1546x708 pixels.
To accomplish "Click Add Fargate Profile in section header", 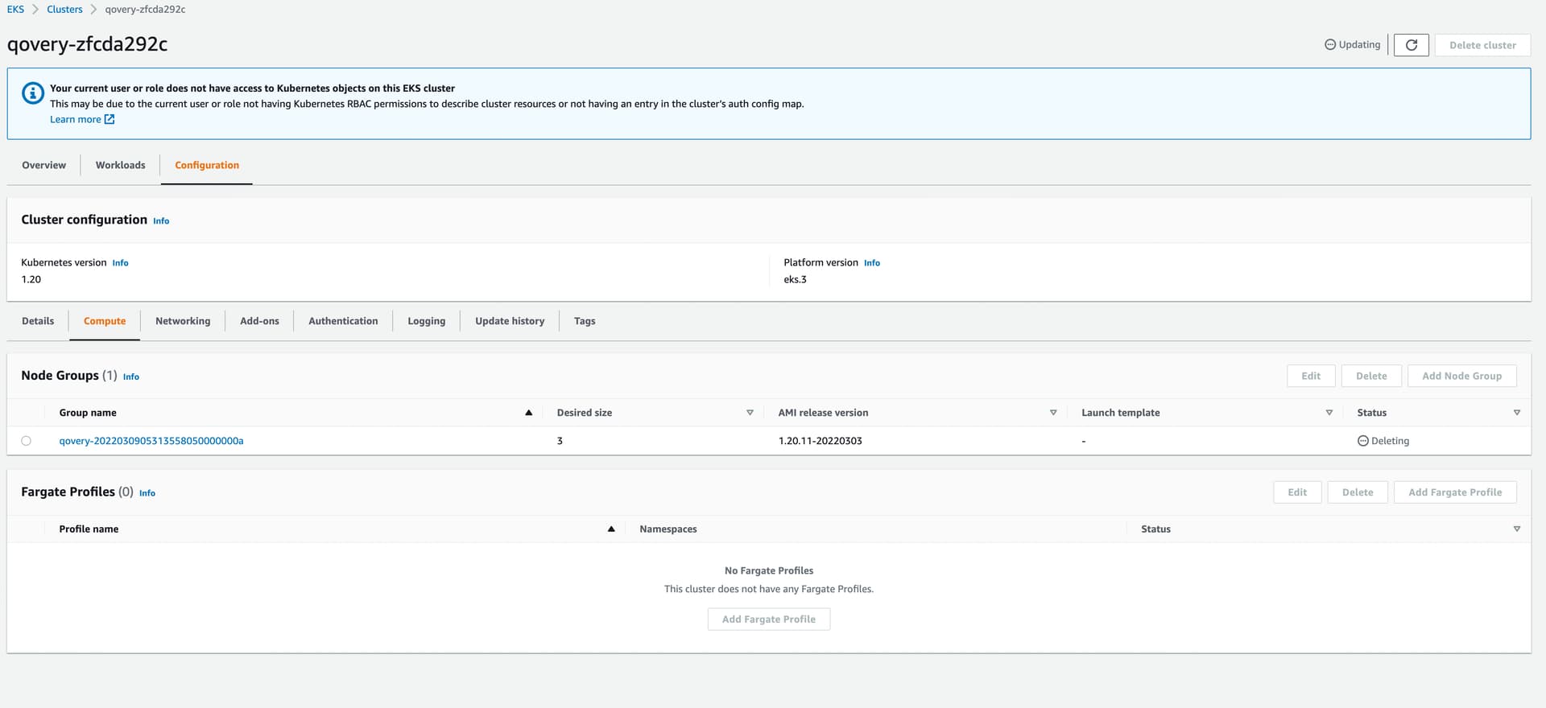I will tap(1455, 492).
